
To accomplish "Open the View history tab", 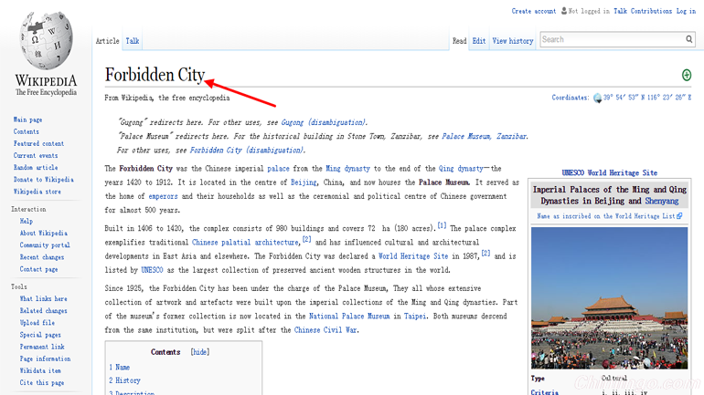I will coord(513,41).
